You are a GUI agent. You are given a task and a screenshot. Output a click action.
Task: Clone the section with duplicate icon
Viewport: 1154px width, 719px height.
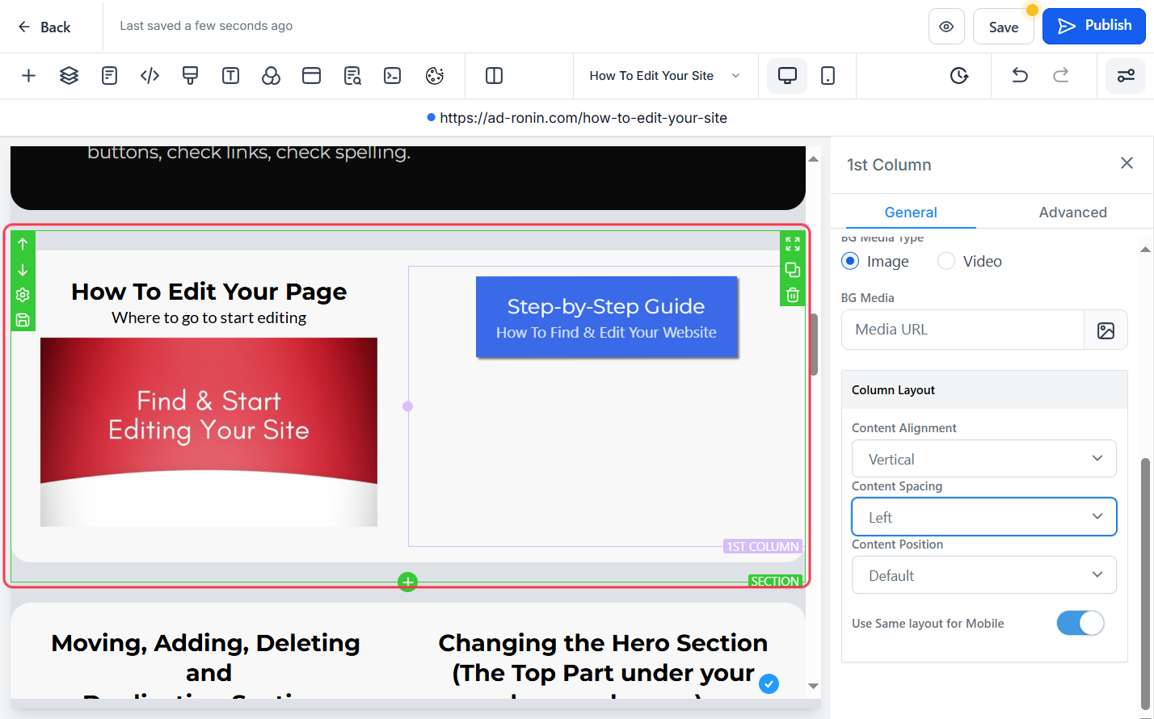793,270
